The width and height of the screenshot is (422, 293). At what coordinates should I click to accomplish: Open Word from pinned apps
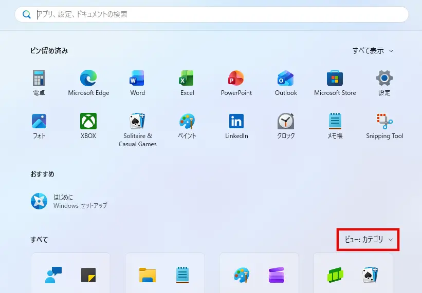click(x=138, y=83)
